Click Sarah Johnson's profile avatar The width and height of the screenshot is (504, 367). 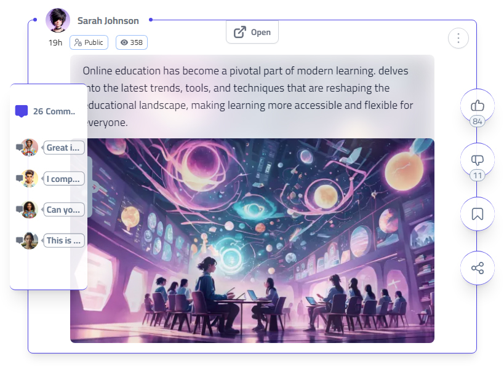(x=58, y=20)
